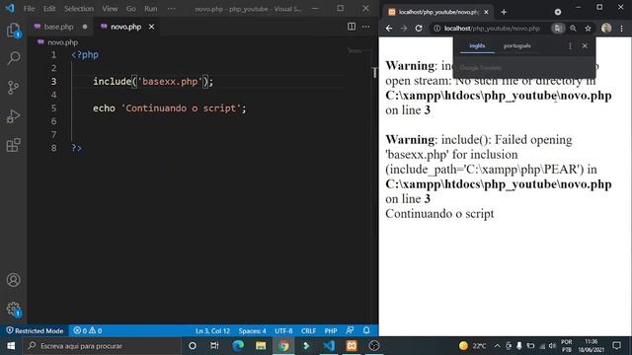The width and height of the screenshot is (632, 355).
Task: Open editor More Actions ellipsis
Action: pyautogui.click(x=366, y=27)
